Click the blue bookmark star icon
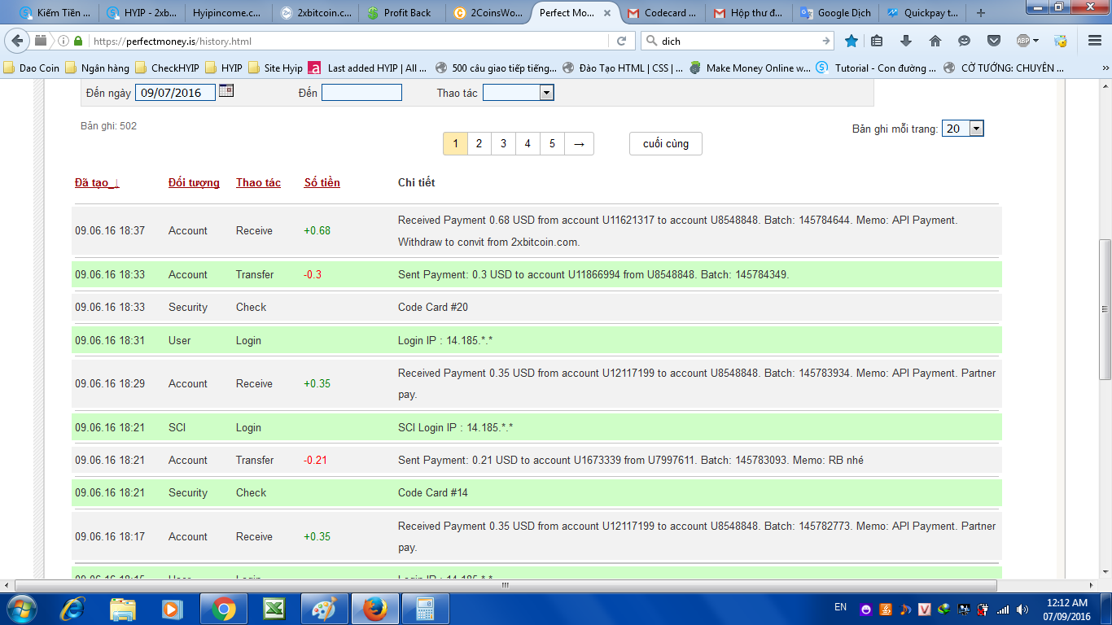The width and height of the screenshot is (1112, 625). (852, 41)
